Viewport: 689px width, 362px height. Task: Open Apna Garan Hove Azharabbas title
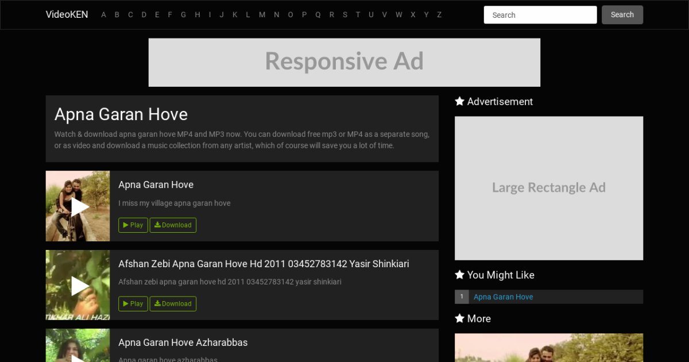pos(183,342)
